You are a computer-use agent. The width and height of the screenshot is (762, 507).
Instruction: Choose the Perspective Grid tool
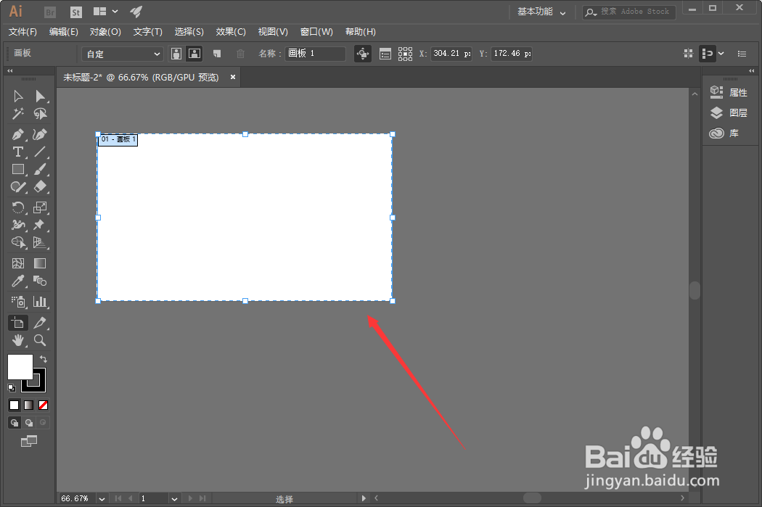point(40,242)
